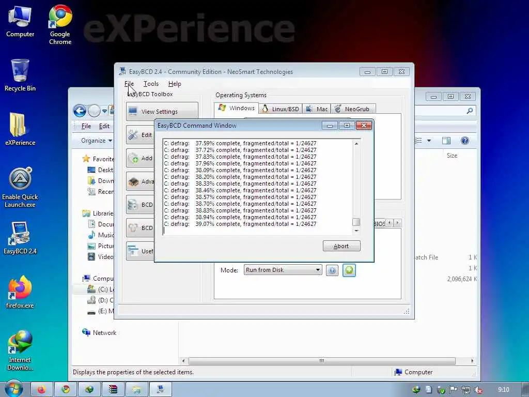This screenshot has height=397, width=529.
Task: Select Enable Quick Launch.exe desktop icon
Action: coord(20,187)
